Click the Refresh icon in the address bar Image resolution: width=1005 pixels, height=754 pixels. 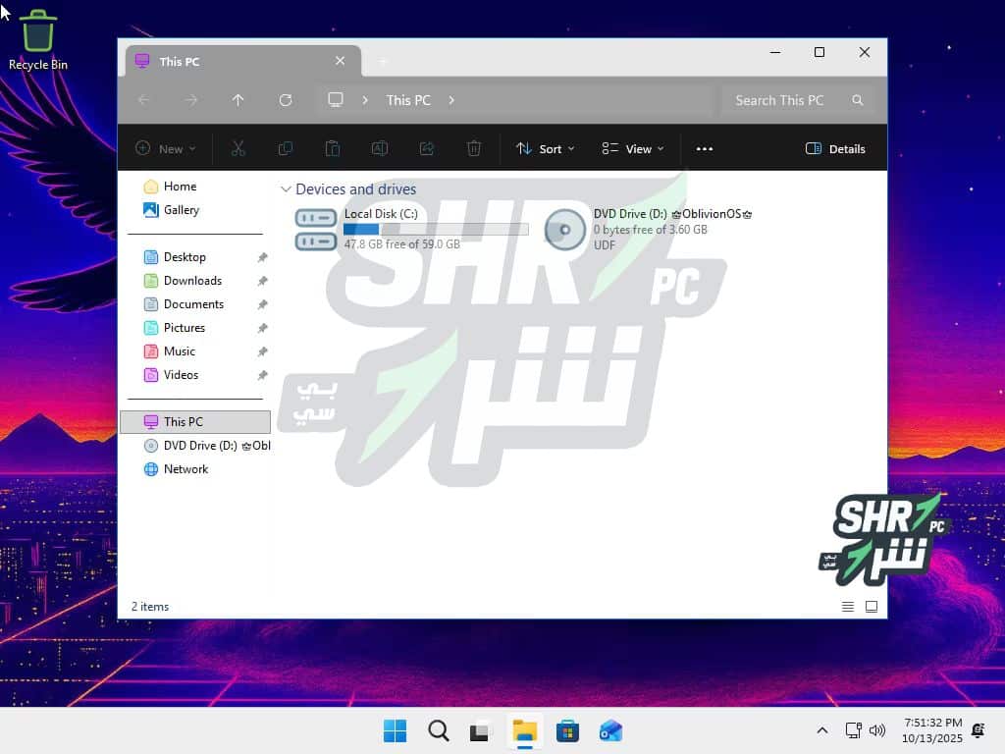pyautogui.click(x=286, y=100)
